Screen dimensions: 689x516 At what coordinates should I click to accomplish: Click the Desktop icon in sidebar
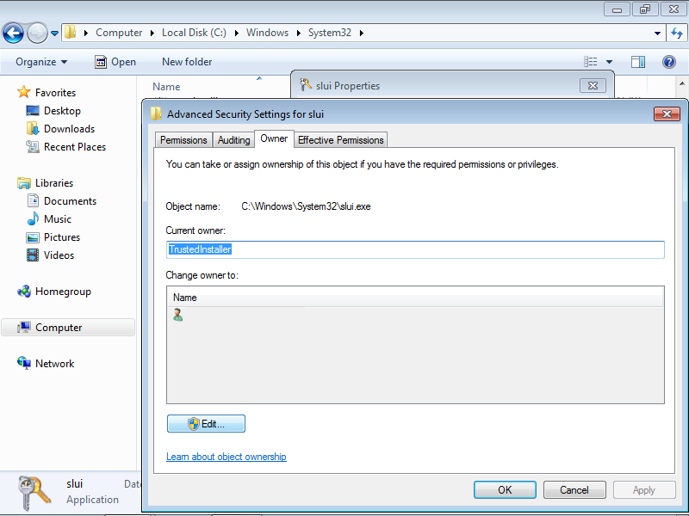point(33,111)
